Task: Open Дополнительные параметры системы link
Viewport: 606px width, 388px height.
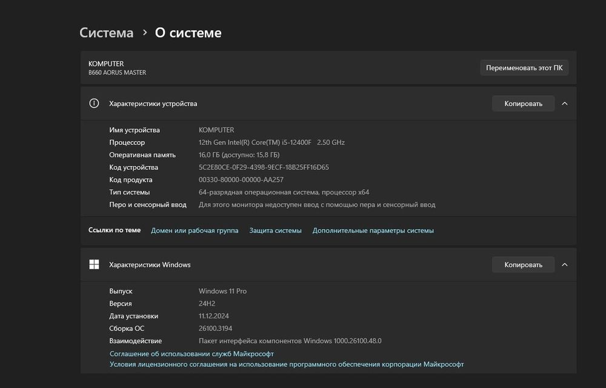Action: tap(373, 230)
